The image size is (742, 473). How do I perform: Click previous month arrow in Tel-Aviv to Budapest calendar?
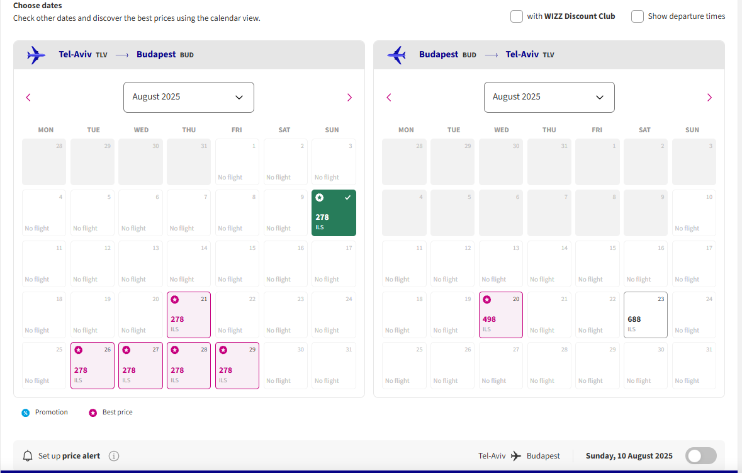(x=28, y=97)
